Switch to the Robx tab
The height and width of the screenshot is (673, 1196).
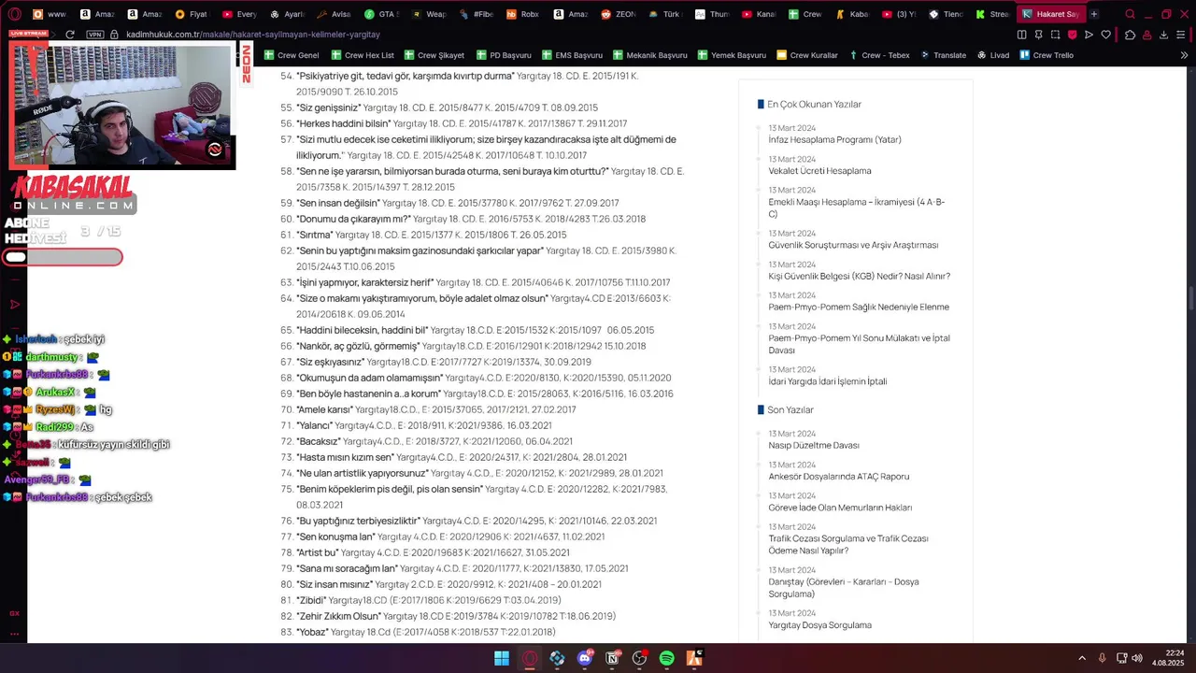(523, 14)
